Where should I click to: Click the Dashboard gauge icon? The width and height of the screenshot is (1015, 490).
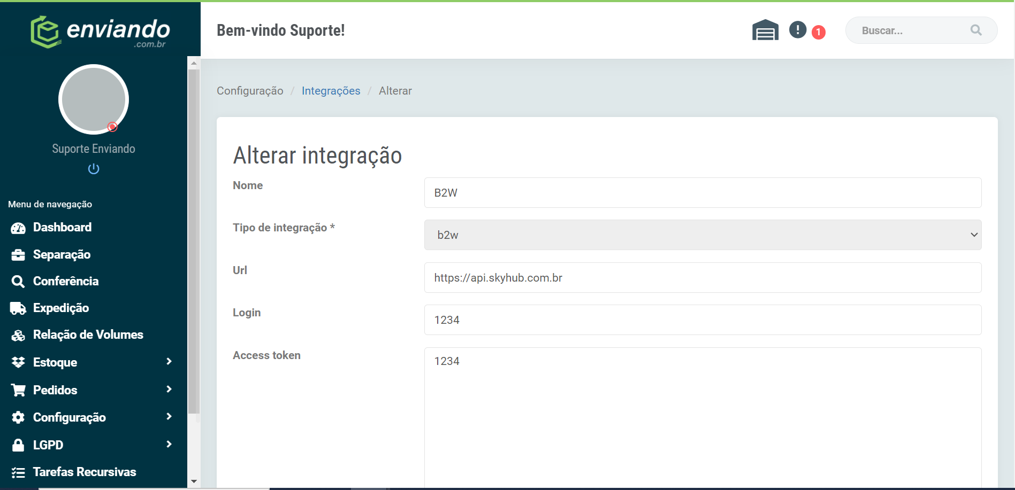point(18,228)
